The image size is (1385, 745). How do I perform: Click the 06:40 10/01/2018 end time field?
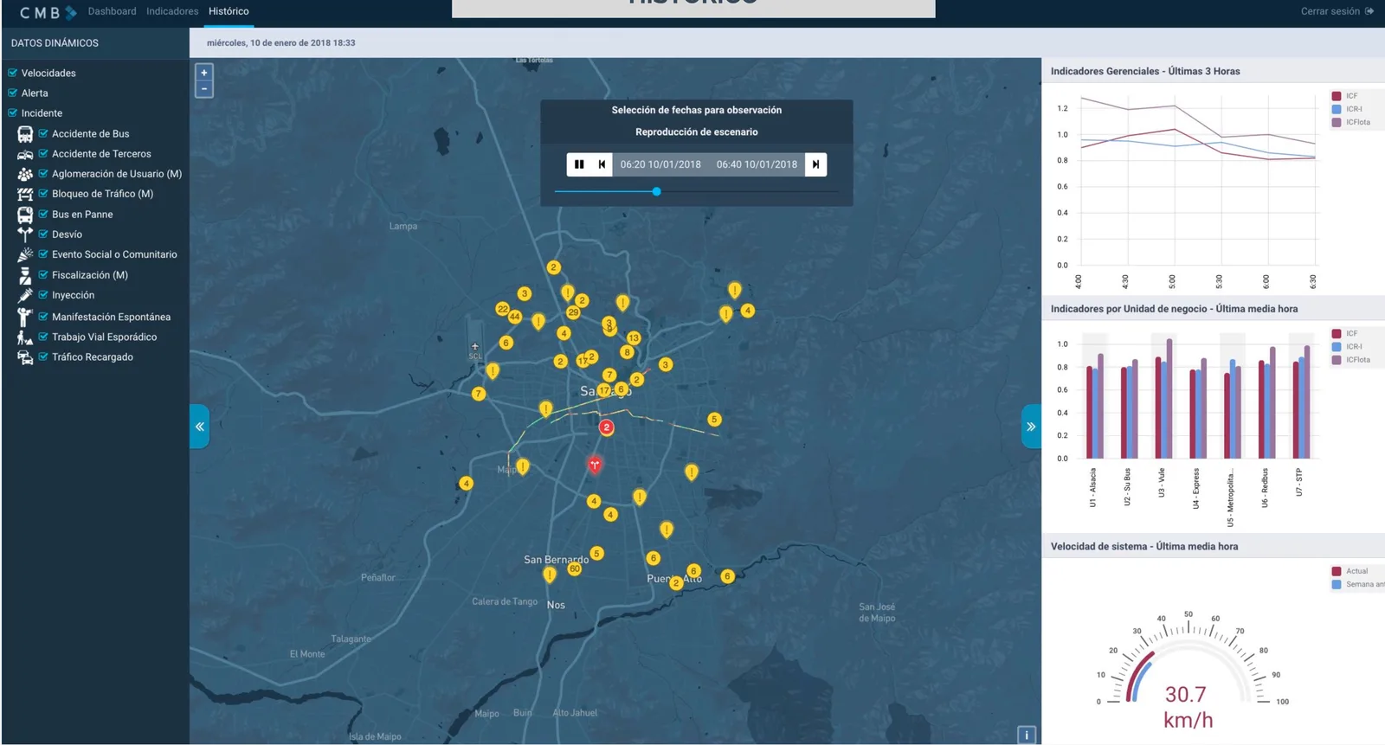pos(757,164)
